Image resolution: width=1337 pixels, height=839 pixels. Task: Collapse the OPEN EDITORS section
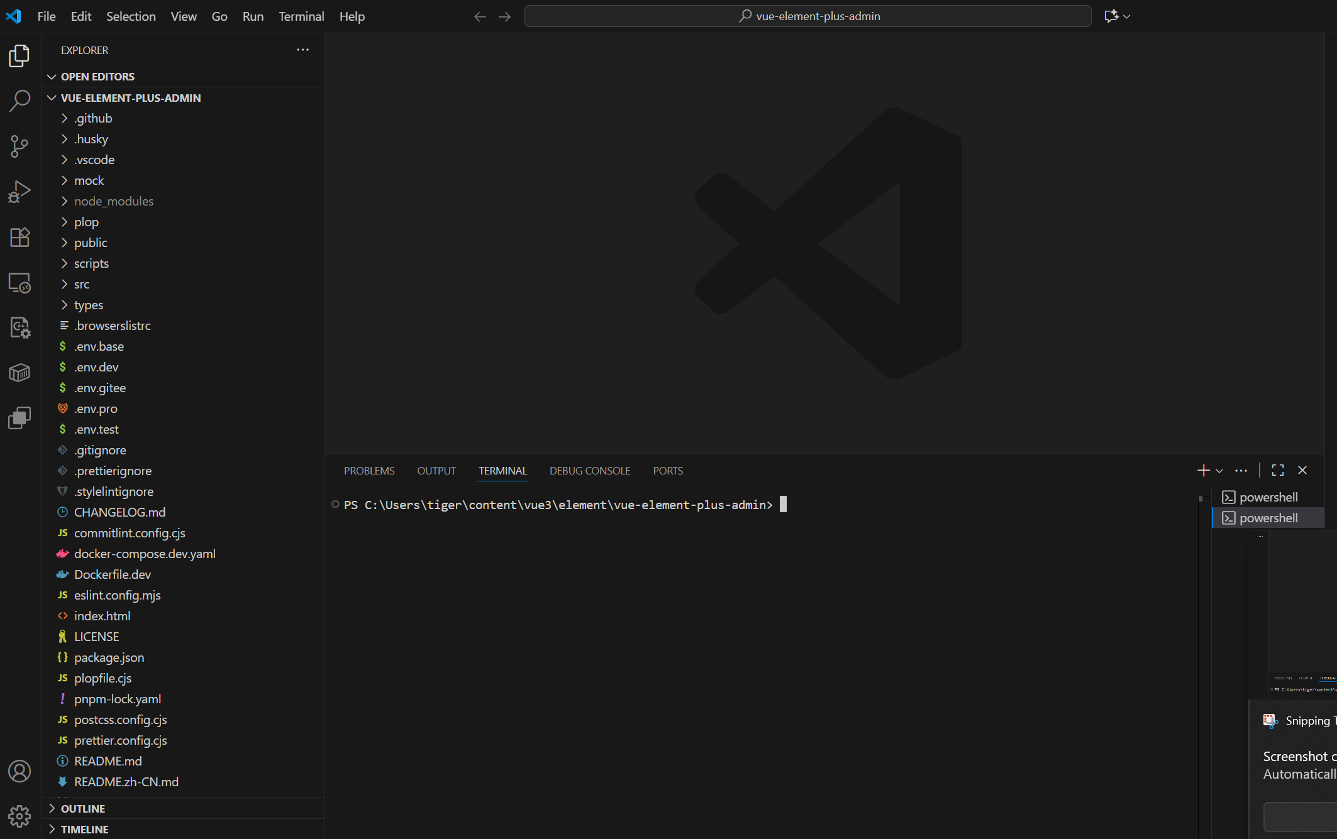click(183, 77)
